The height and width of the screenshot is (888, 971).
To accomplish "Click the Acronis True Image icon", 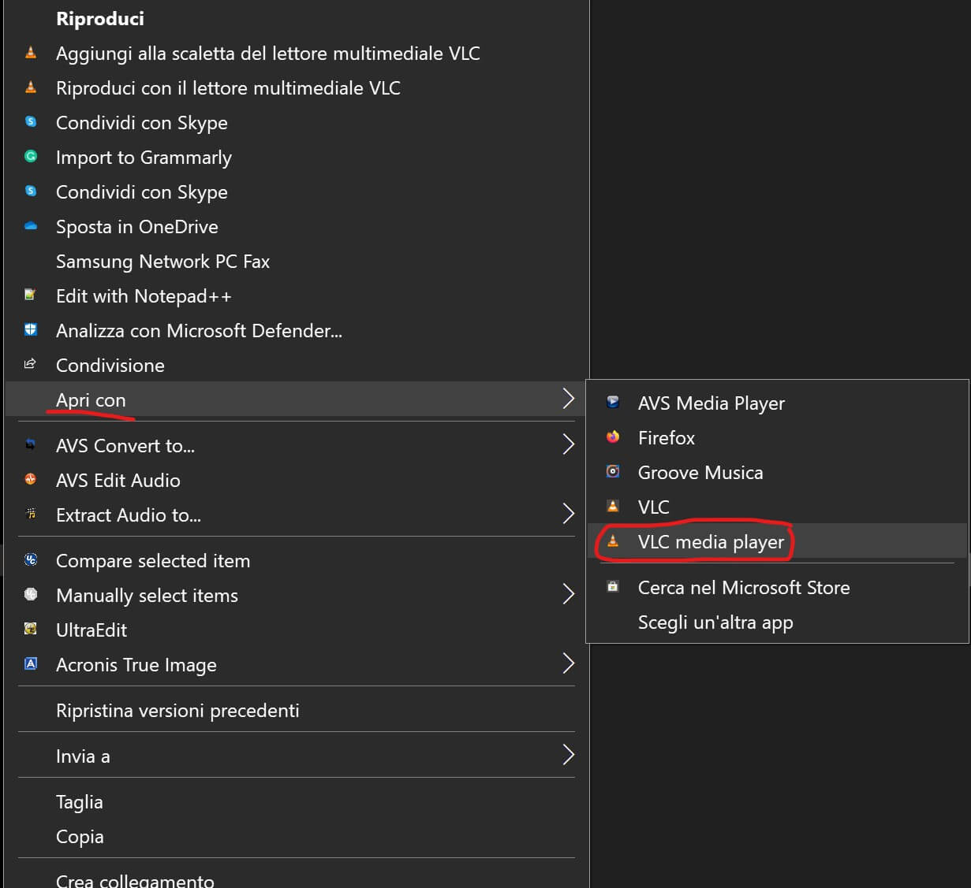I will [31, 664].
